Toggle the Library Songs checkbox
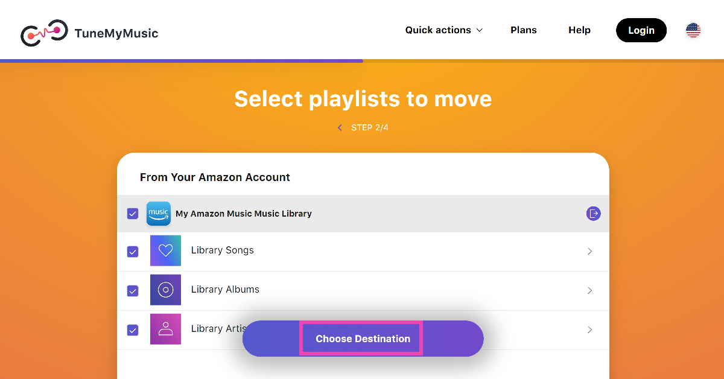This screenshot has height=379, width=724. point(133,252)
